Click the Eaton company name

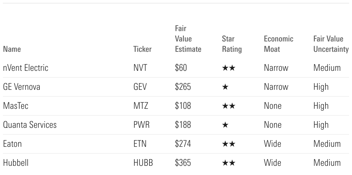coord(12,144)
